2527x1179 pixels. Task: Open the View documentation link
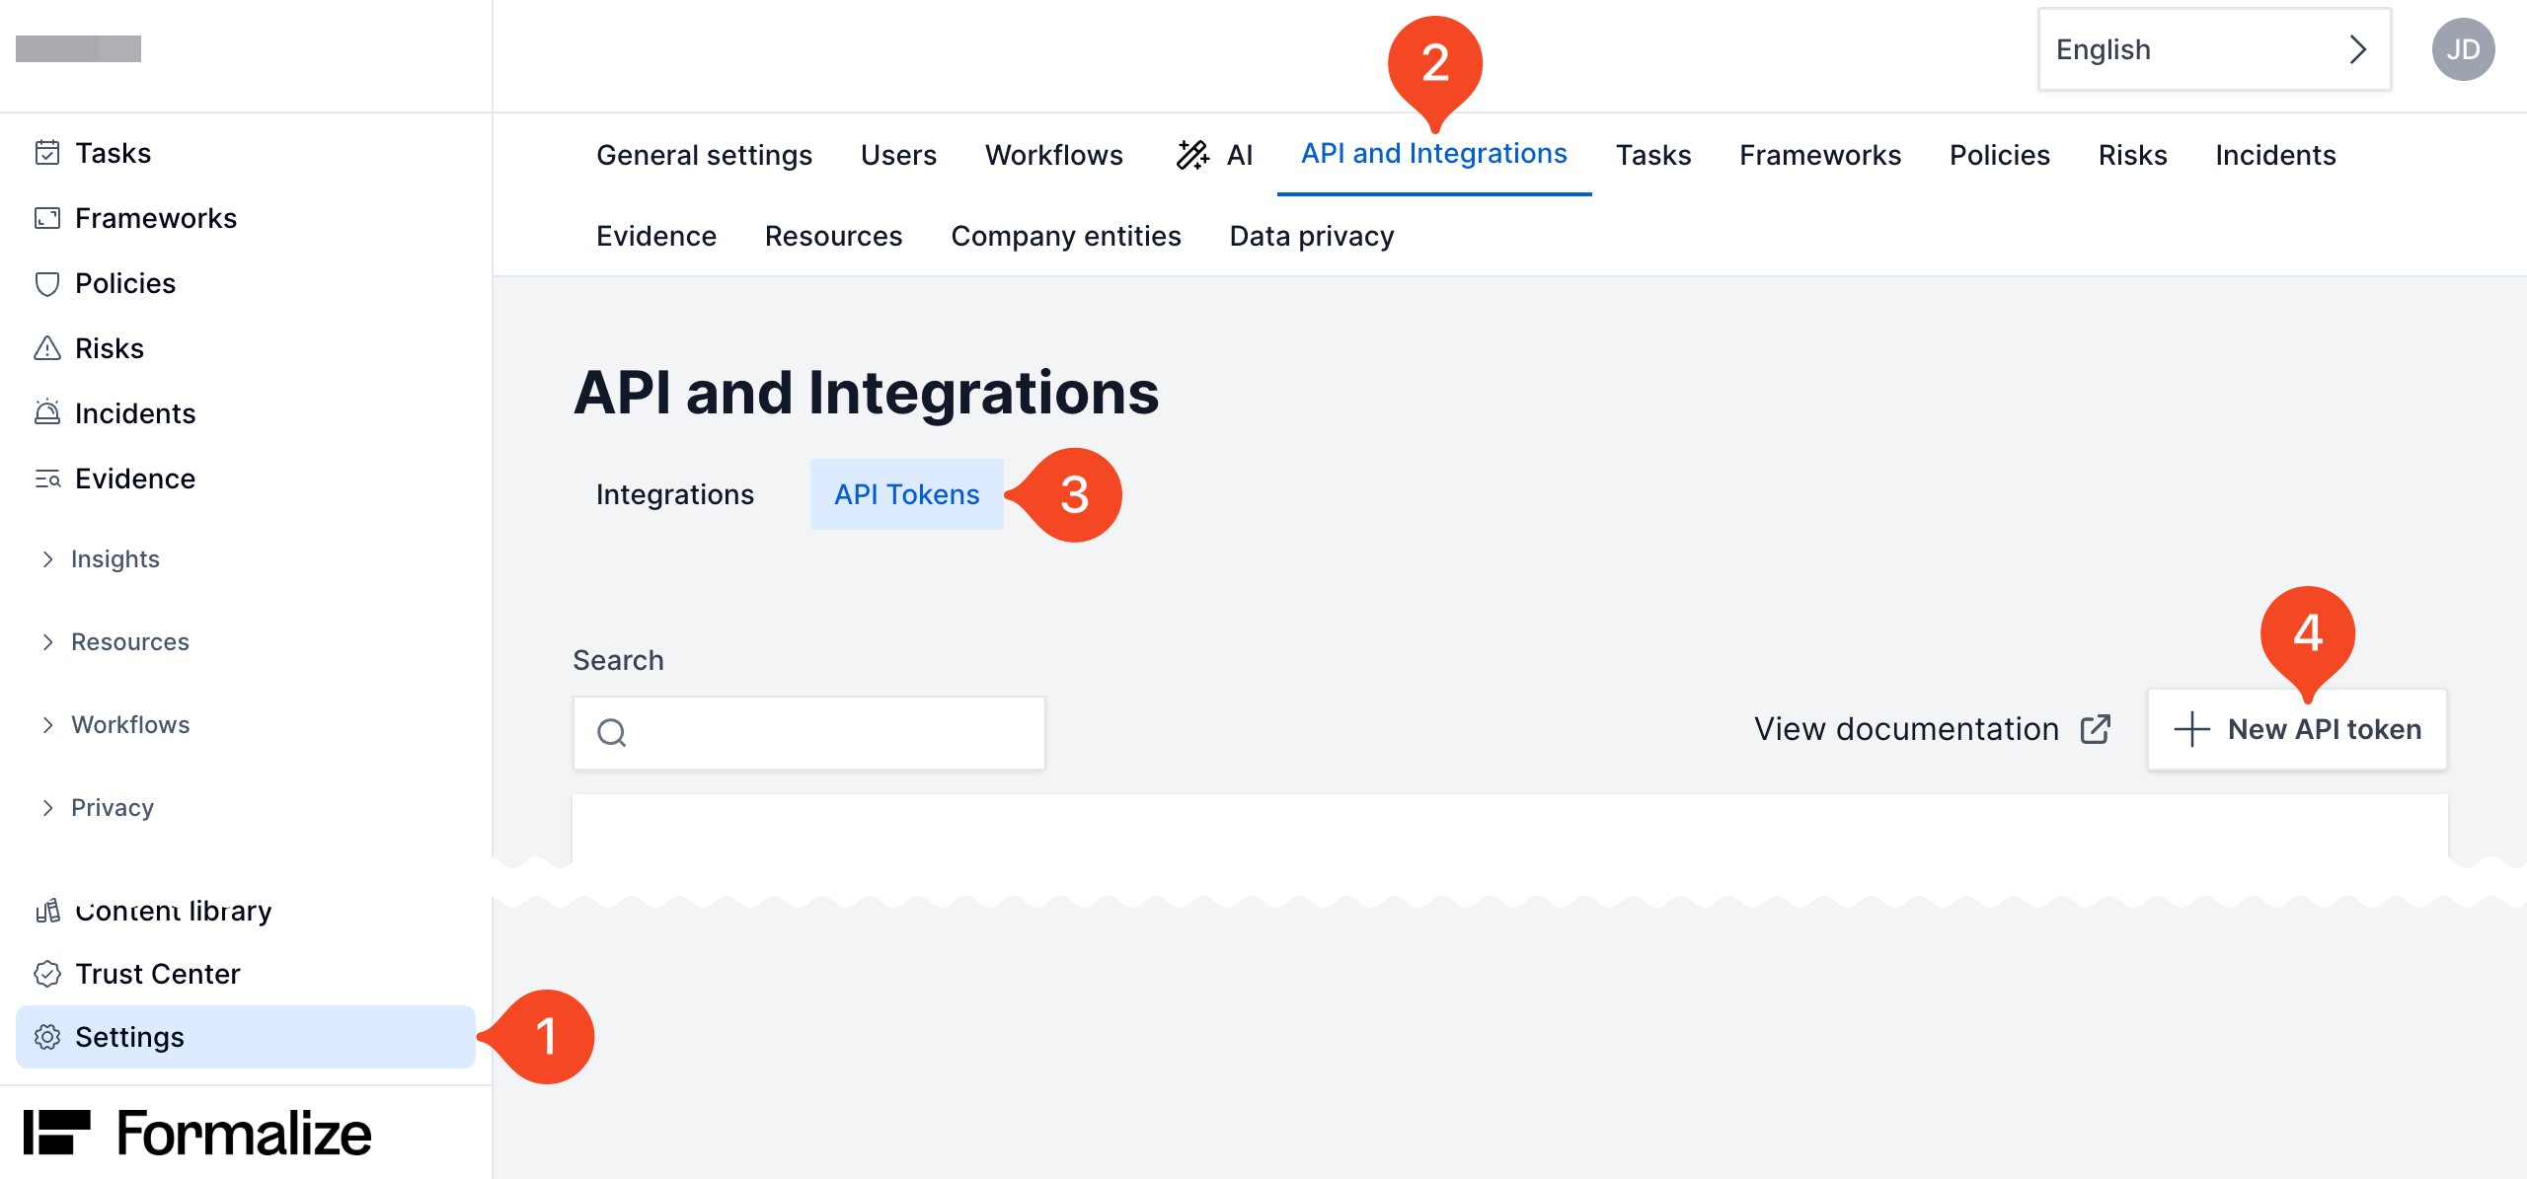click(1932, 729)
